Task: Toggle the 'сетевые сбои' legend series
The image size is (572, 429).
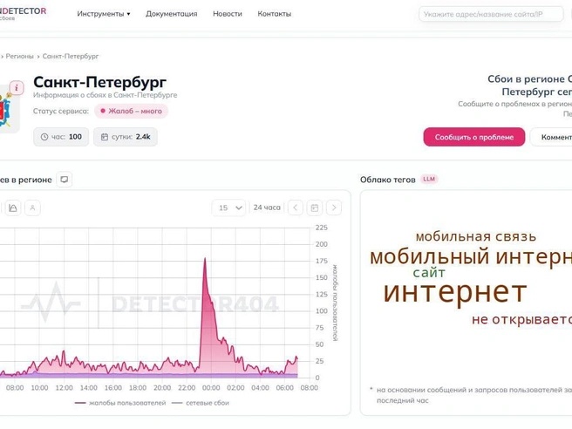Action: [201, 403]
